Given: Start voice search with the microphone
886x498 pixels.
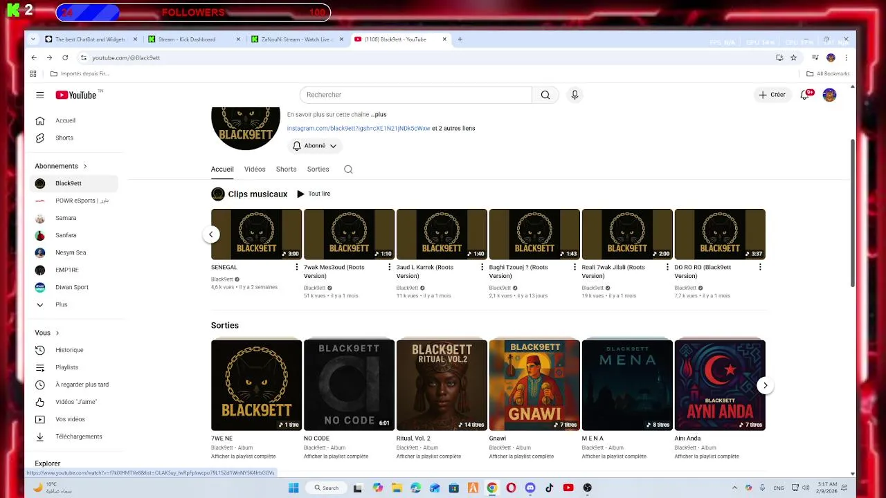Looking at the screenshot, I should pyautogui.click(x=575, y=95).
